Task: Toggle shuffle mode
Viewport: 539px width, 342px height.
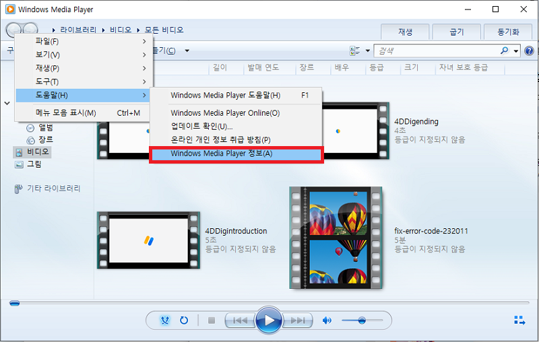Action: pyautogui.click(x=165, y=320)
